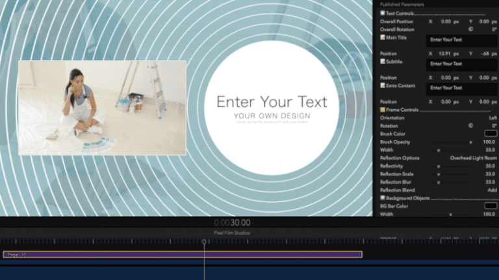Click the Background Objects section icon
The width and height of the screenshot is (499, 280).
(383, 198)
